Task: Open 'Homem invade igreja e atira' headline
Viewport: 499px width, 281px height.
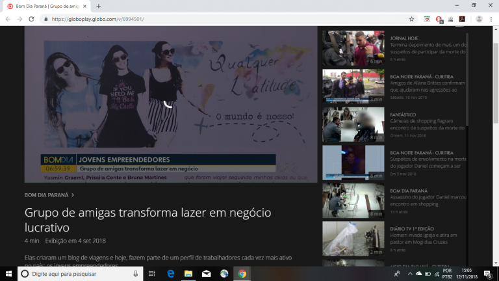Action: pyautogui.click(x=424, y=239)
